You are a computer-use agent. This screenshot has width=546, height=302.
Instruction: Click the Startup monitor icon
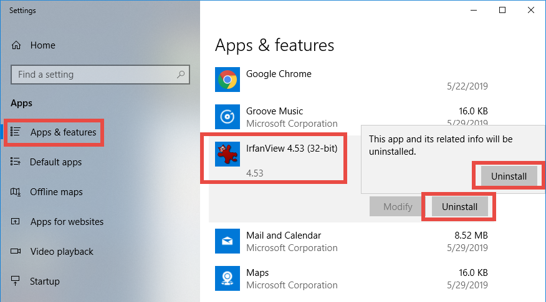click(16, 281)
